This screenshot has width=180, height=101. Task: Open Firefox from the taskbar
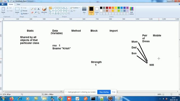tap(12, 98)
